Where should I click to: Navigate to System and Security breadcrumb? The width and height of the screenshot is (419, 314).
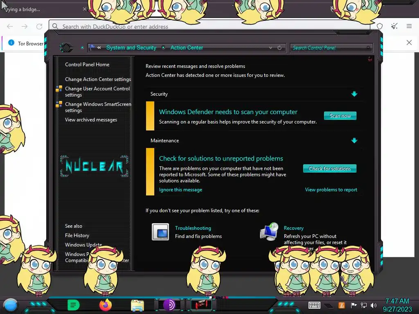(x=131, y=47)
